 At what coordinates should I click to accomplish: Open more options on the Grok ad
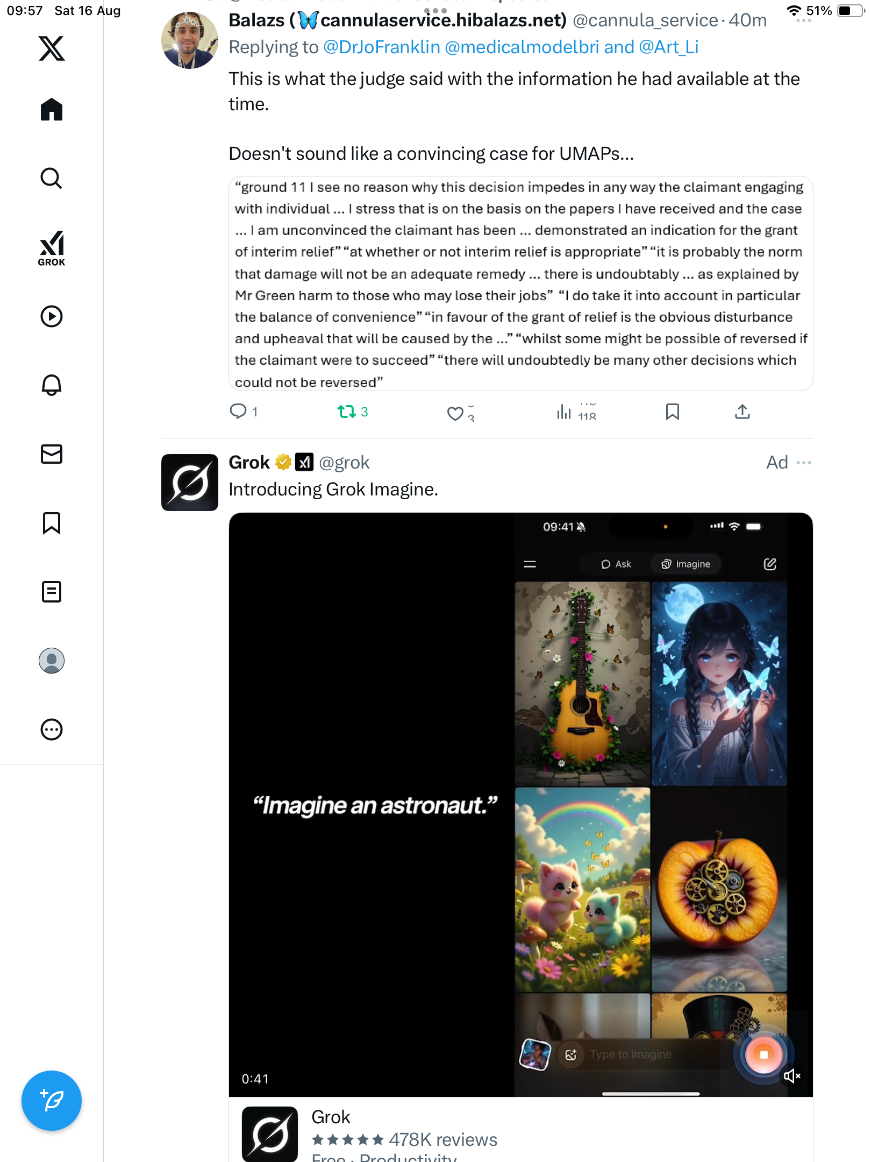pos(804,463)
